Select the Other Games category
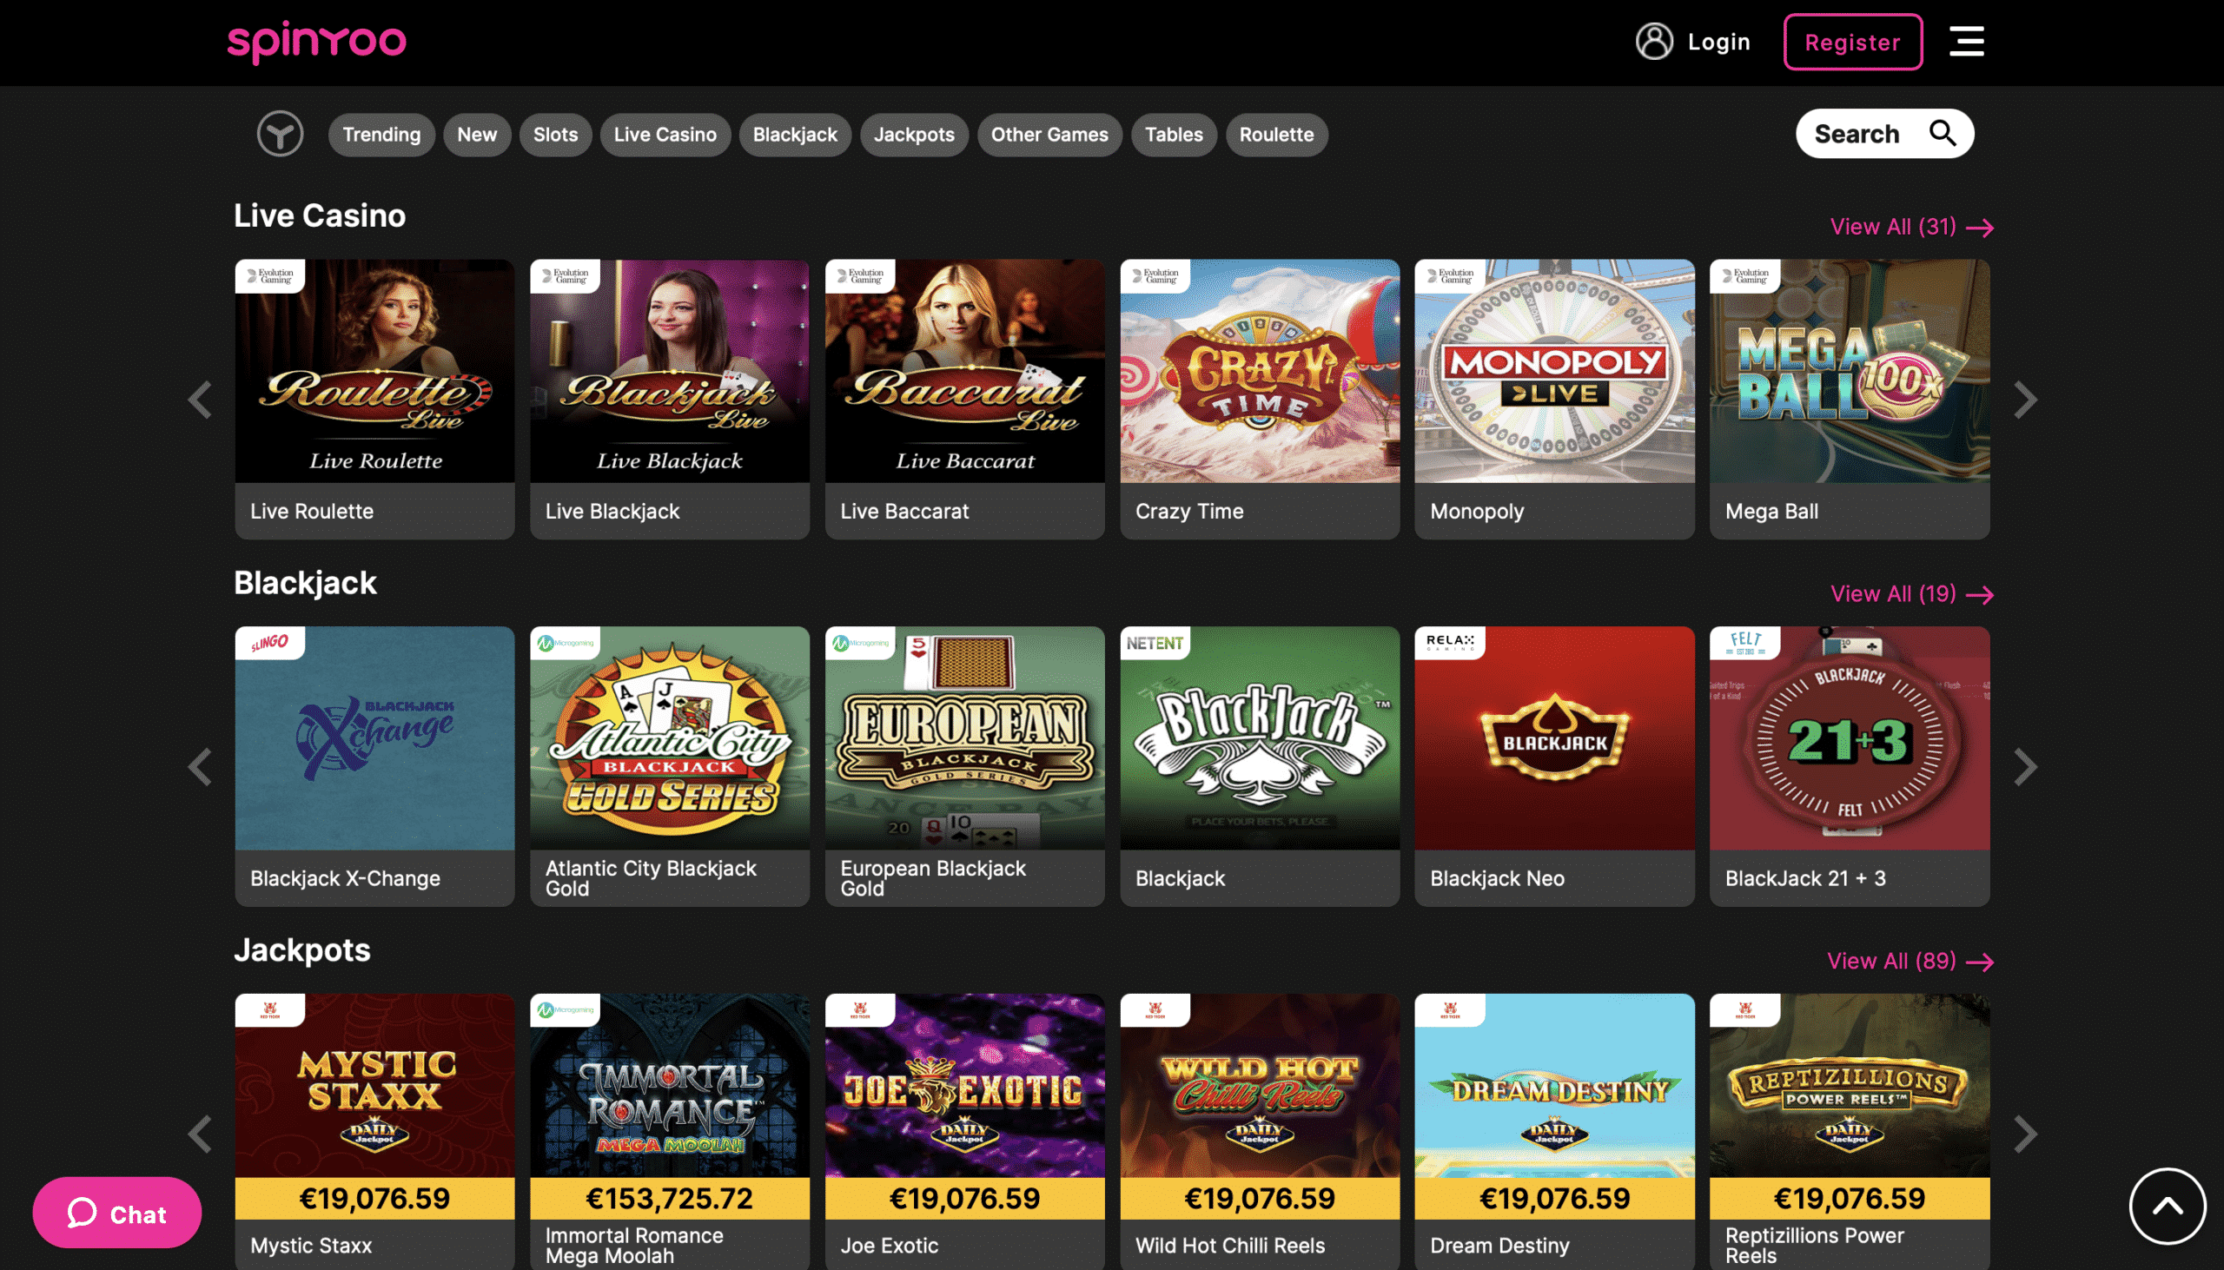The image size is (2224, 1270). click(x=1049, y=135)
